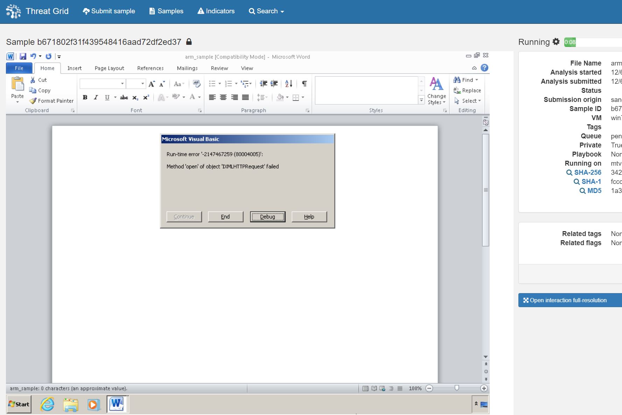The height and width of the screenshot is (415, 622).
Task: Open the Change Styles dropdown
Action: tap(436, 90)
